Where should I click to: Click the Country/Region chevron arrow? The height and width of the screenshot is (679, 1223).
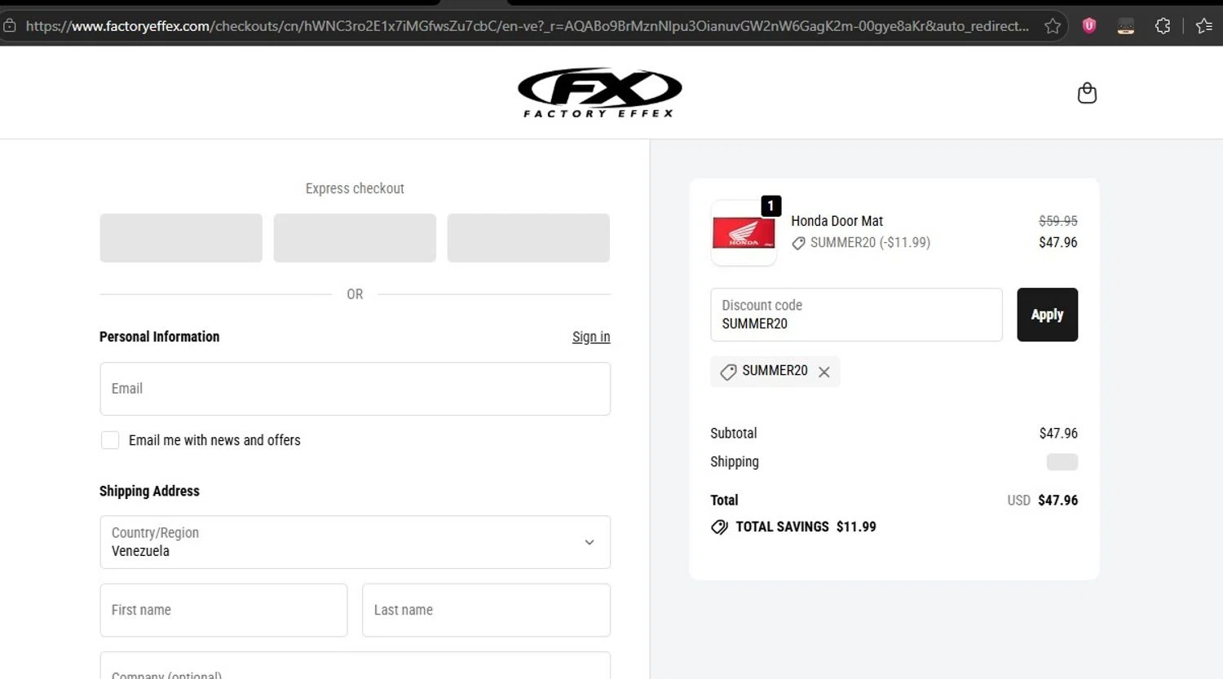589,542
